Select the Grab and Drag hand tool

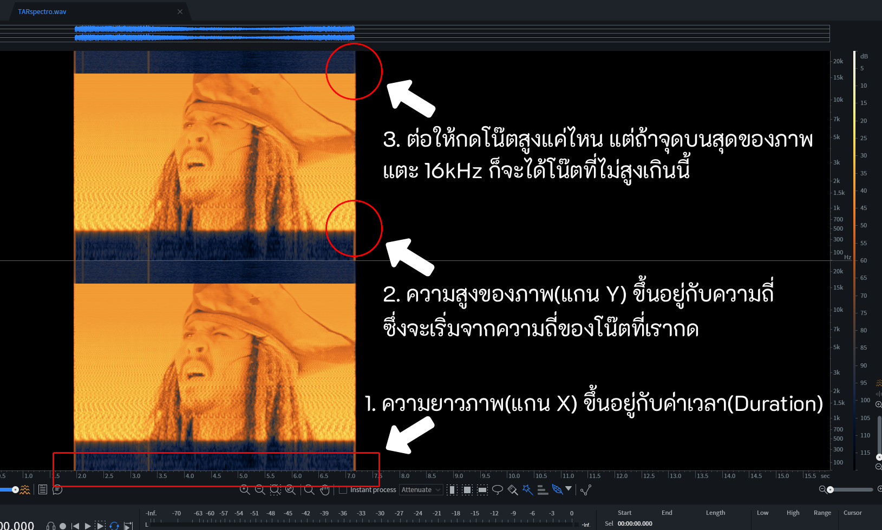click(x=324, y=490)
